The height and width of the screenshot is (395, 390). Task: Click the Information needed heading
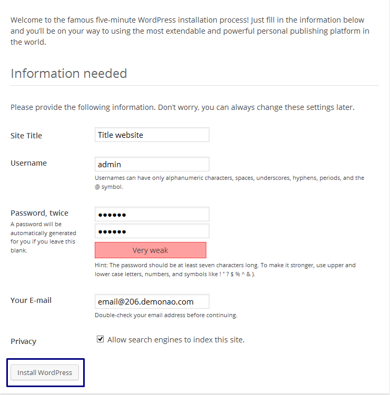pos(69,73)
